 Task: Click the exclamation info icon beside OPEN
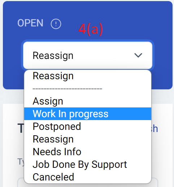56,24
